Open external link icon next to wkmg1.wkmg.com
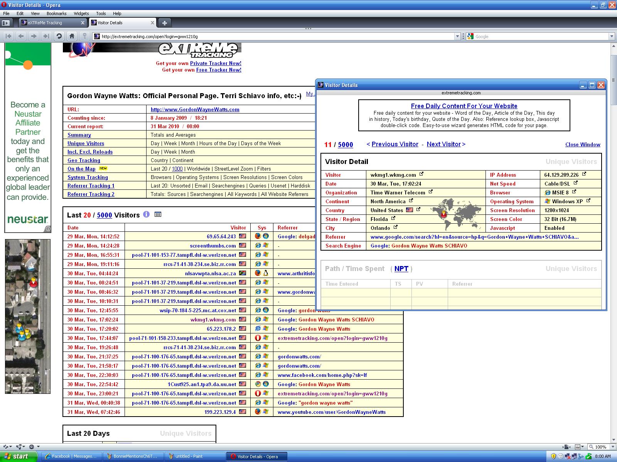 tap(421, 174)
